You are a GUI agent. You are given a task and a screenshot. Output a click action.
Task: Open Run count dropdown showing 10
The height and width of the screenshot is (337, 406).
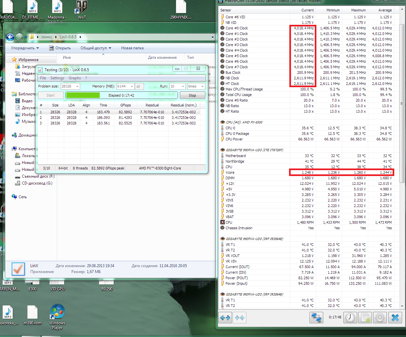(x=183, y=87)
